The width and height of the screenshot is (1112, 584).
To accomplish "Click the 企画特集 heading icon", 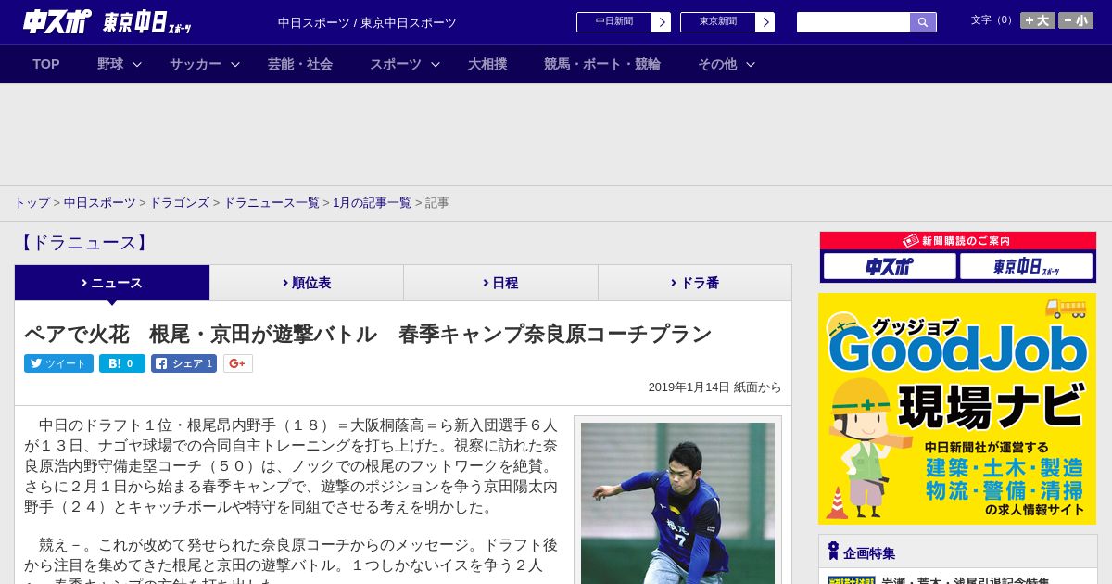I will pyautogui.click(x=833, y=551).
